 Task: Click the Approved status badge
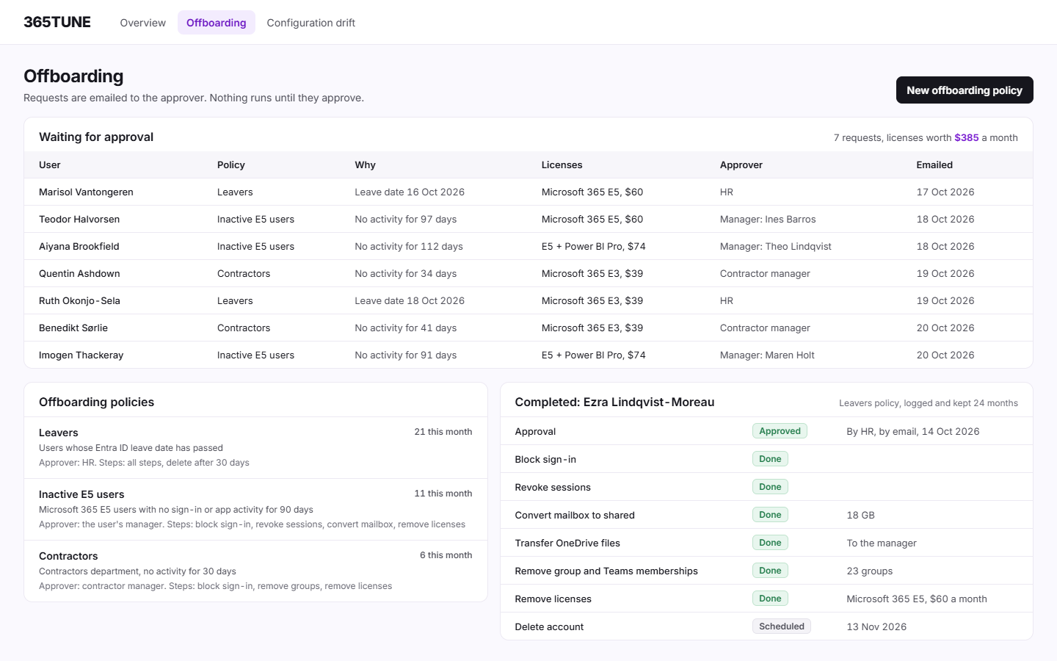tap(780, 431)
